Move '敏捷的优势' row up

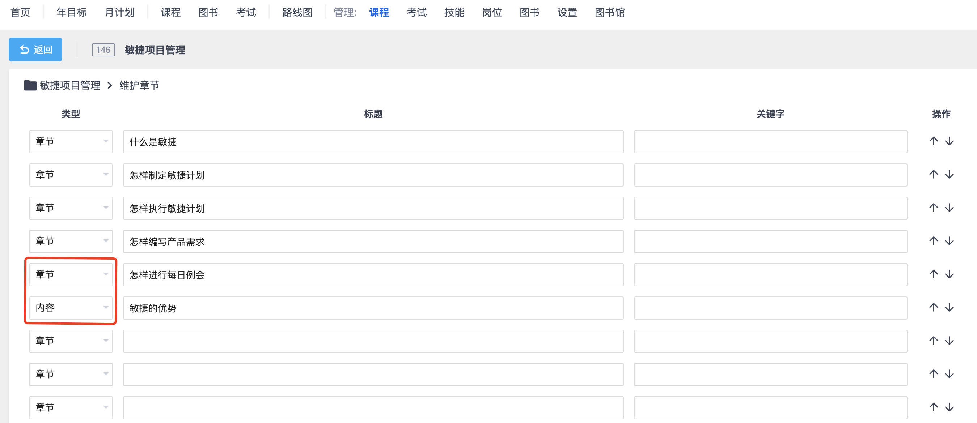tap(933, 308)
